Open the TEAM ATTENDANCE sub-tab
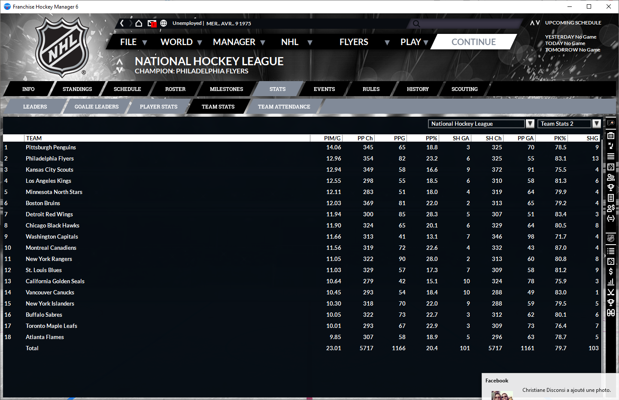The width and height of the screenshot is (619, 400). click(284, 107)
